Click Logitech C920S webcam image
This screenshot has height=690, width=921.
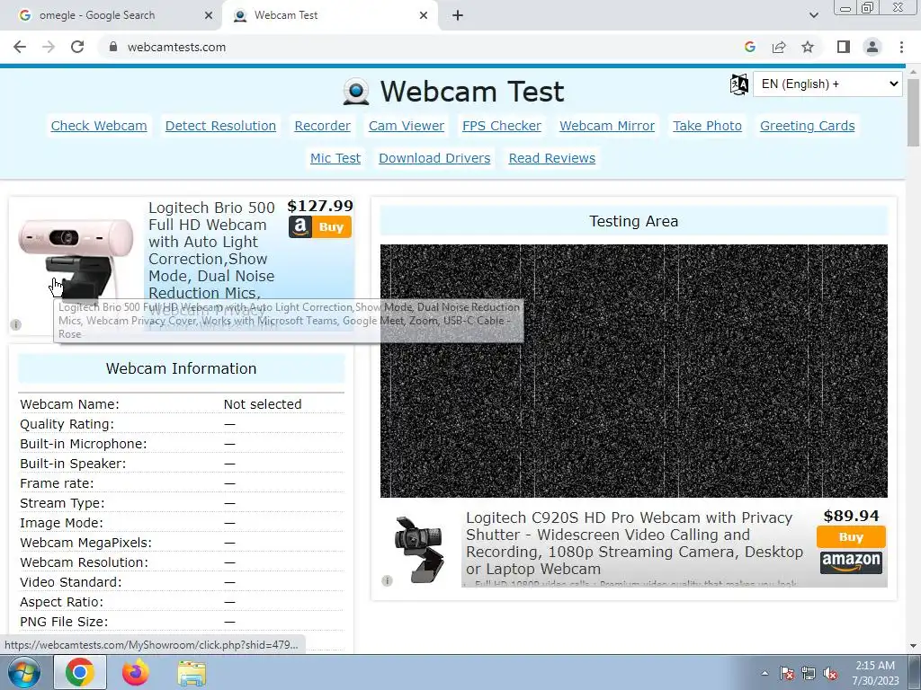tap(419, 549)
